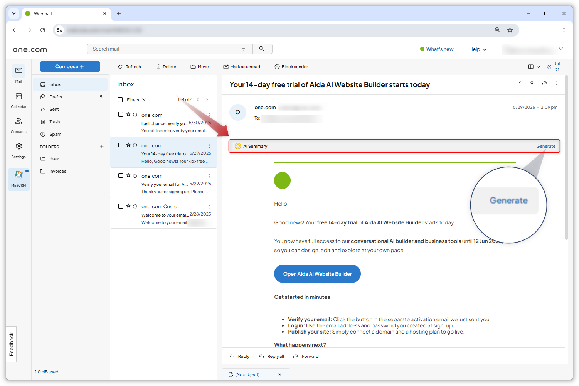579x386 pixels.
Task: Reload page with browser refresh icon
Action: coord(43,30)
